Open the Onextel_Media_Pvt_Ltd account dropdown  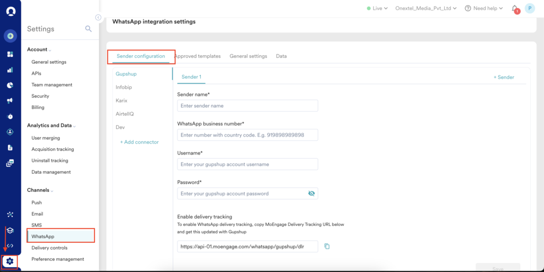tap(426, 8)
